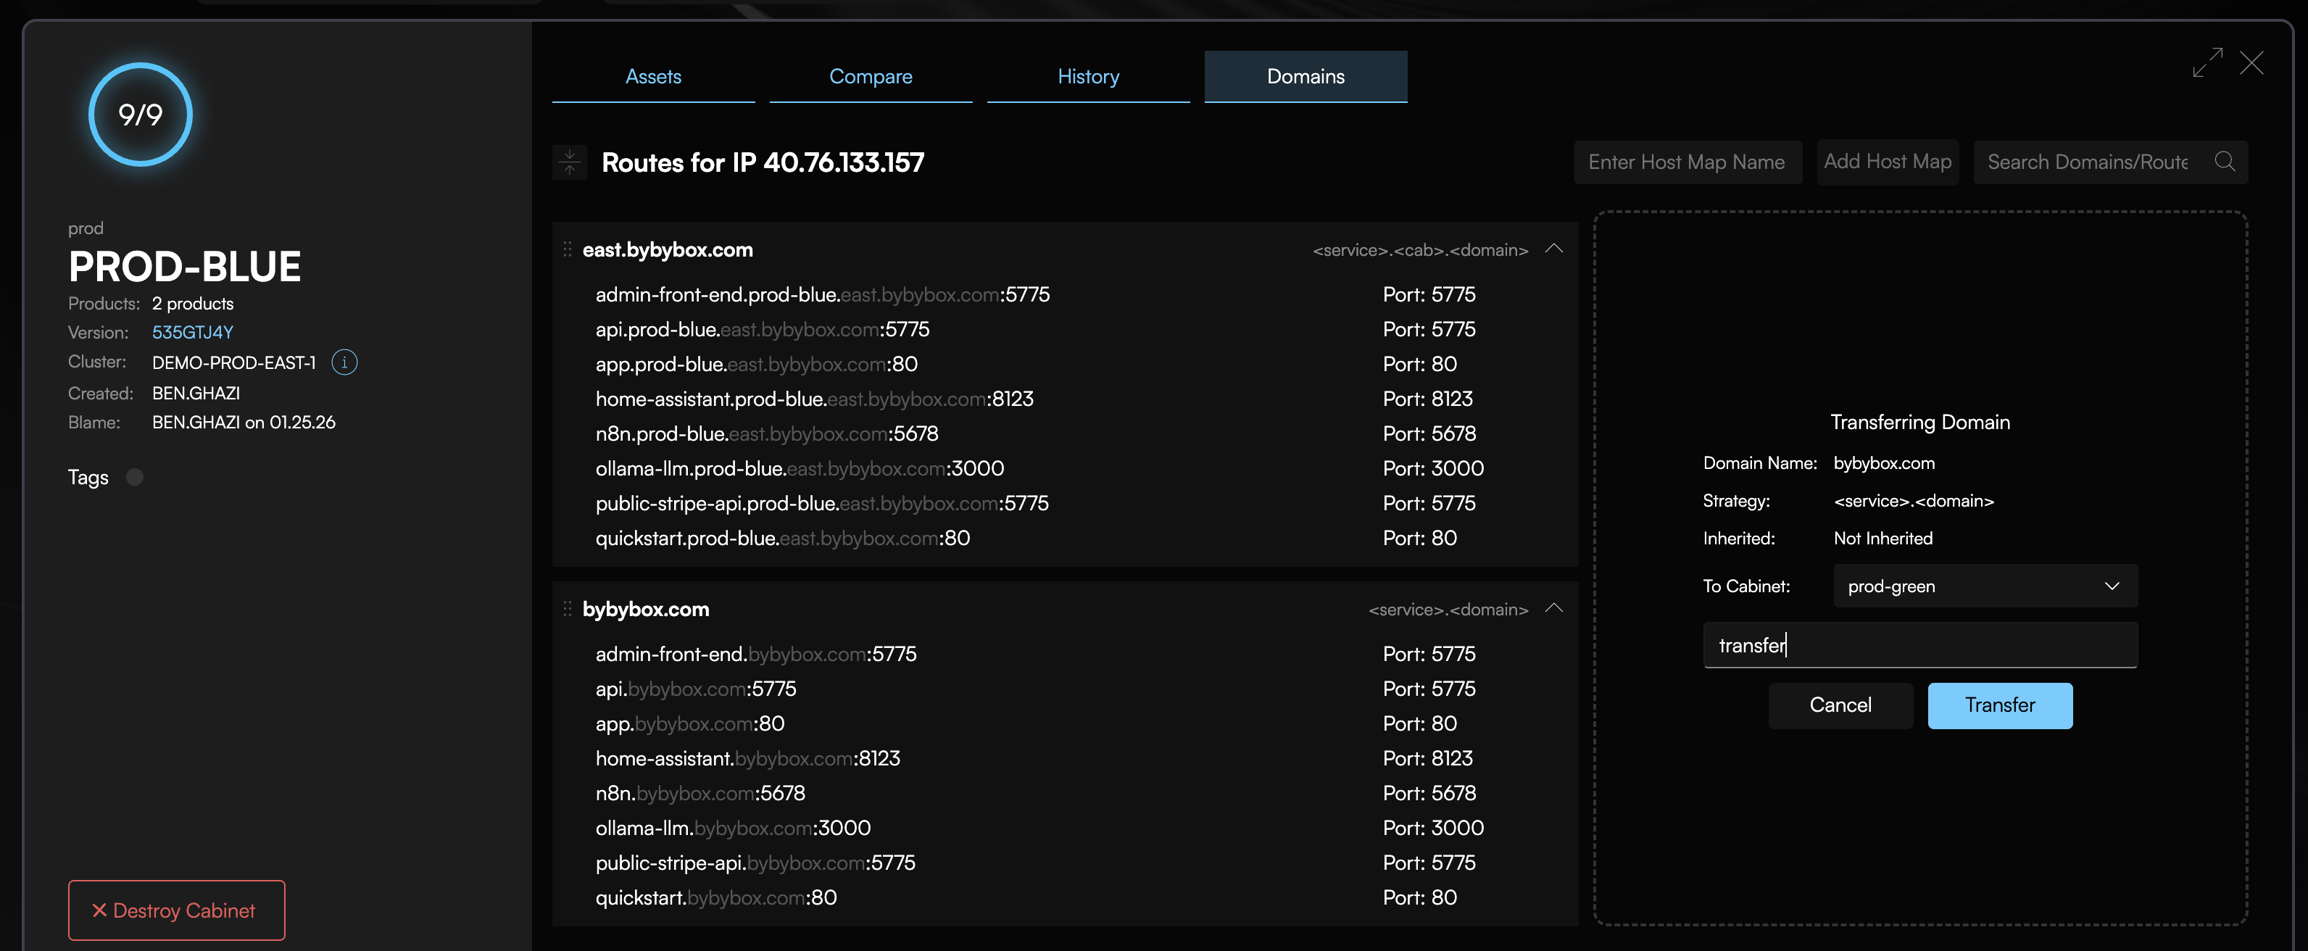The image size is (2308, 951).
Task: Open the Compare tab
Action: click(x=870, y=76)
